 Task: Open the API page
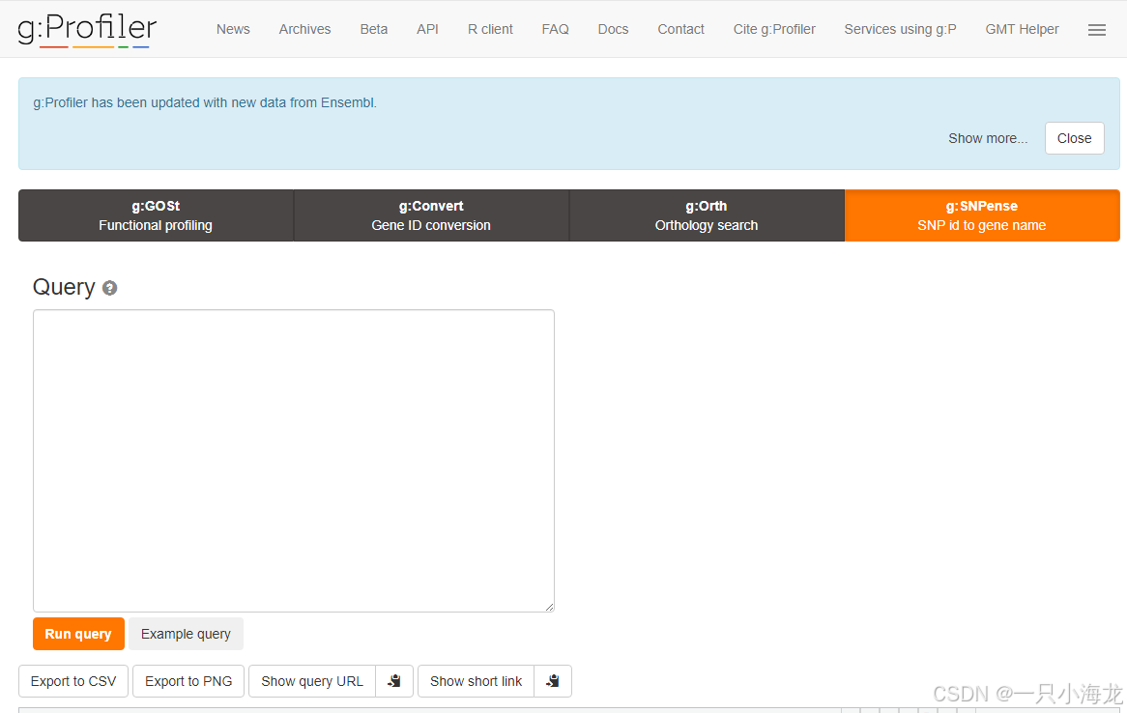pos(427,30)
